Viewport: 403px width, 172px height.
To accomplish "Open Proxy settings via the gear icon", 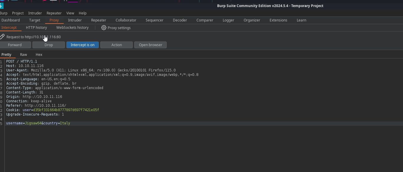I will pyautogui.click(x=116, y=28).
